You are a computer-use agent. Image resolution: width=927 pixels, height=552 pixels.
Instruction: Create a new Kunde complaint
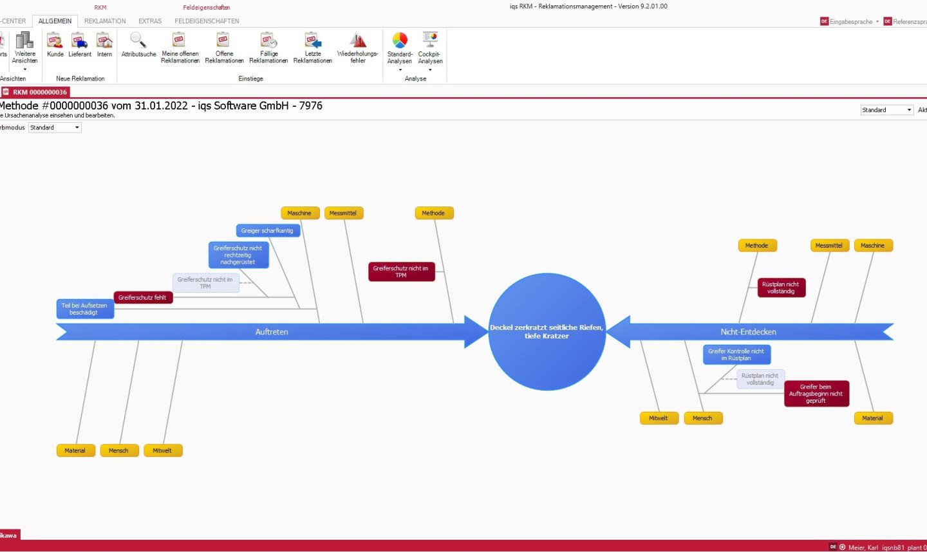coord(55,45)
